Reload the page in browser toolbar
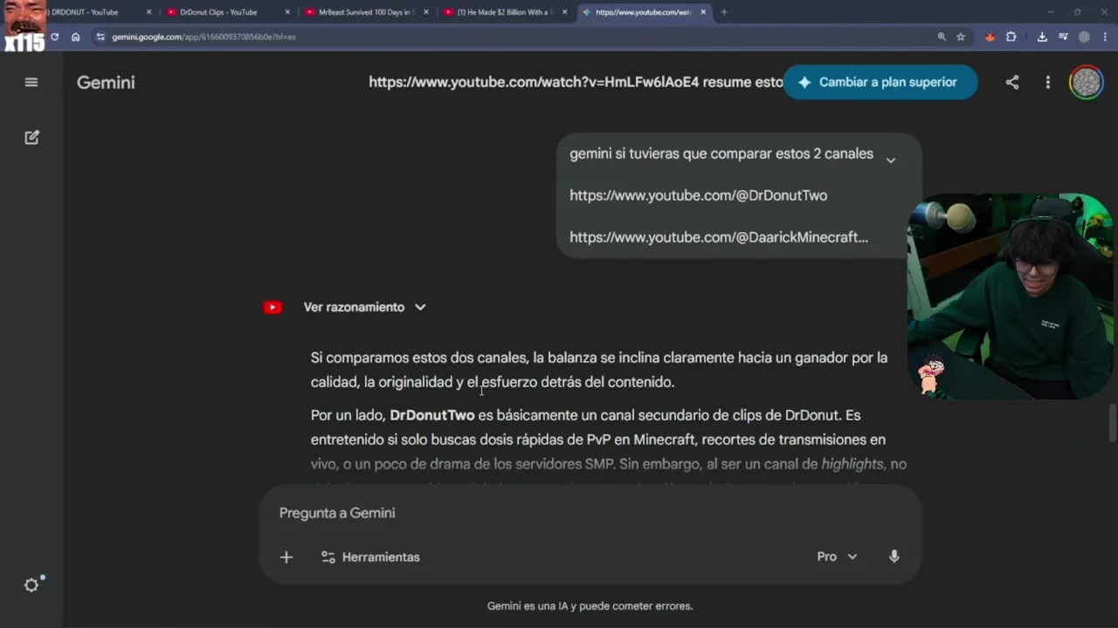 pos(54,37)
